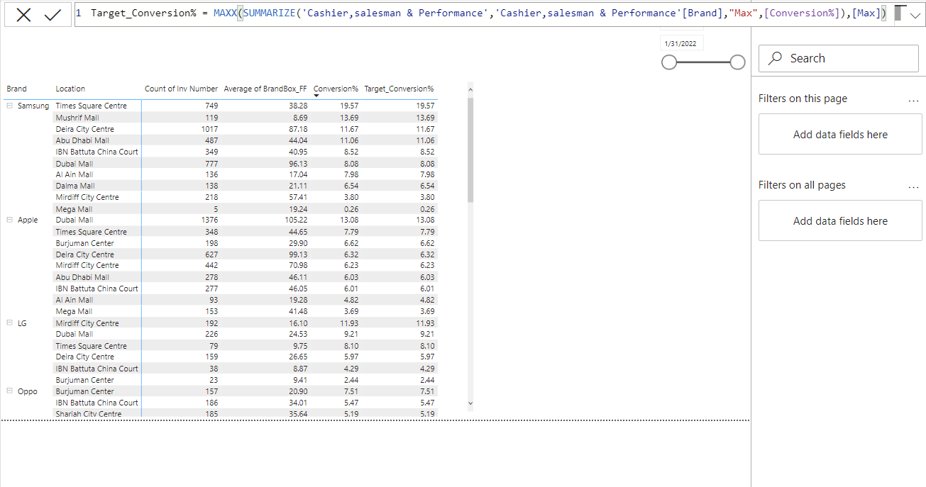Image resolution: width=926 pixels, height=487 pixels.
Task: Click the formula bar's small scrollbar thumb
Action: pos(900,12)
